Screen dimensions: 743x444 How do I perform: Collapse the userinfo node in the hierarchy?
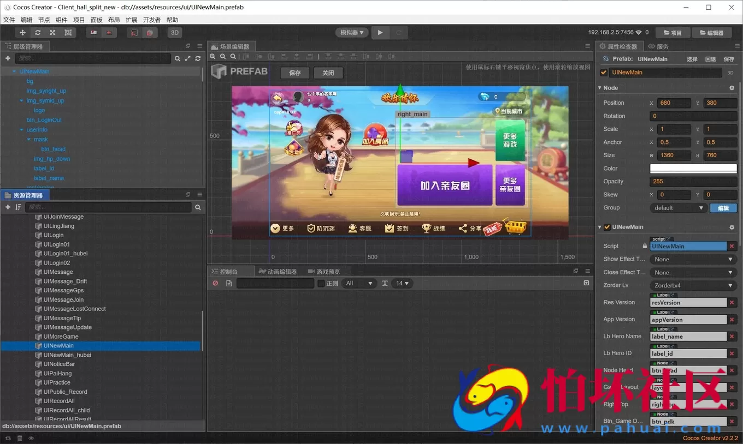21,130
